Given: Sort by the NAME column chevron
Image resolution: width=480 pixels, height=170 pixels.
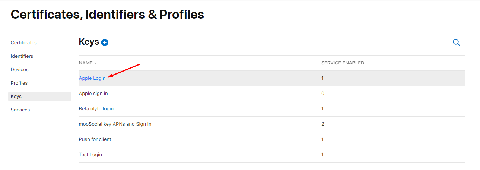Looking at the screenshot, I should pyautogui.click(x=96, y=63).
